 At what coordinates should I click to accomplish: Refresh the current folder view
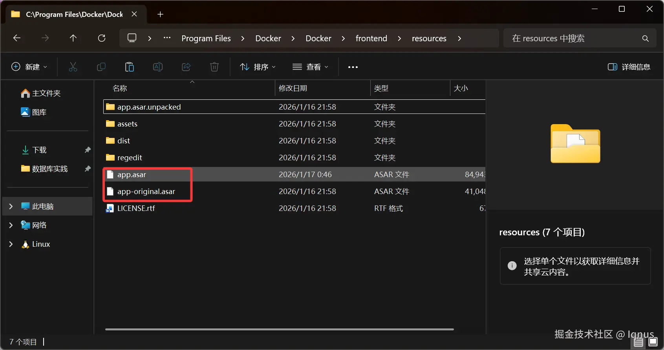[x=102, y=38]
